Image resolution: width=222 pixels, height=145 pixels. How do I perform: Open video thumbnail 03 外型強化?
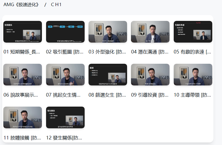point(108,32)
